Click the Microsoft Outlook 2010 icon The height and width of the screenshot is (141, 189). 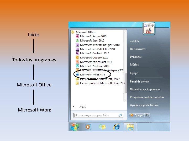pos(77,57)
